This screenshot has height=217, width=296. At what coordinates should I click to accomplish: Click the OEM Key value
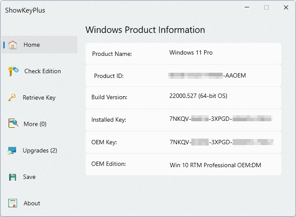(x=221, y=142)
